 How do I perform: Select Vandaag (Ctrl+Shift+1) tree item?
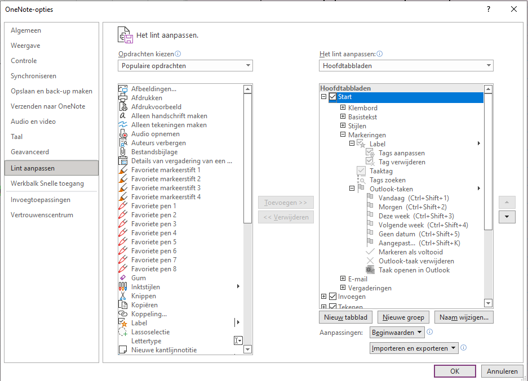pyautogui.click(x=414, y=198)
